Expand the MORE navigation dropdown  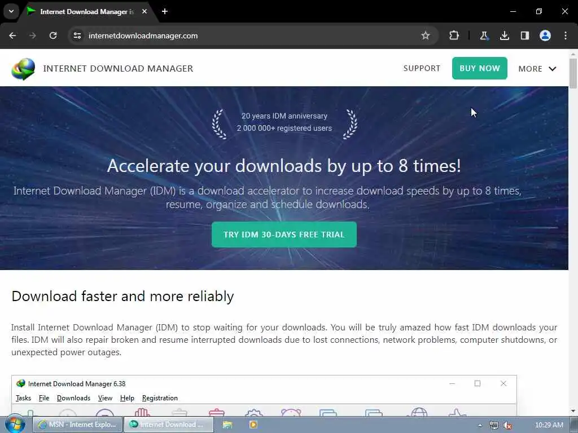point(537,69)
